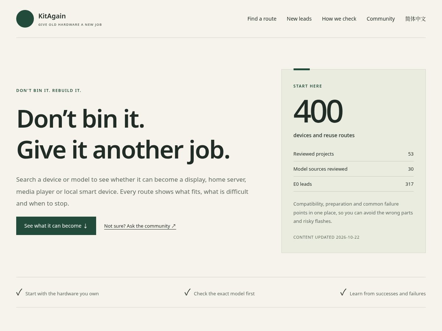The image size is (442, 331).
Task: Select Model sources reviewed row label
Action: click(320, 169)
